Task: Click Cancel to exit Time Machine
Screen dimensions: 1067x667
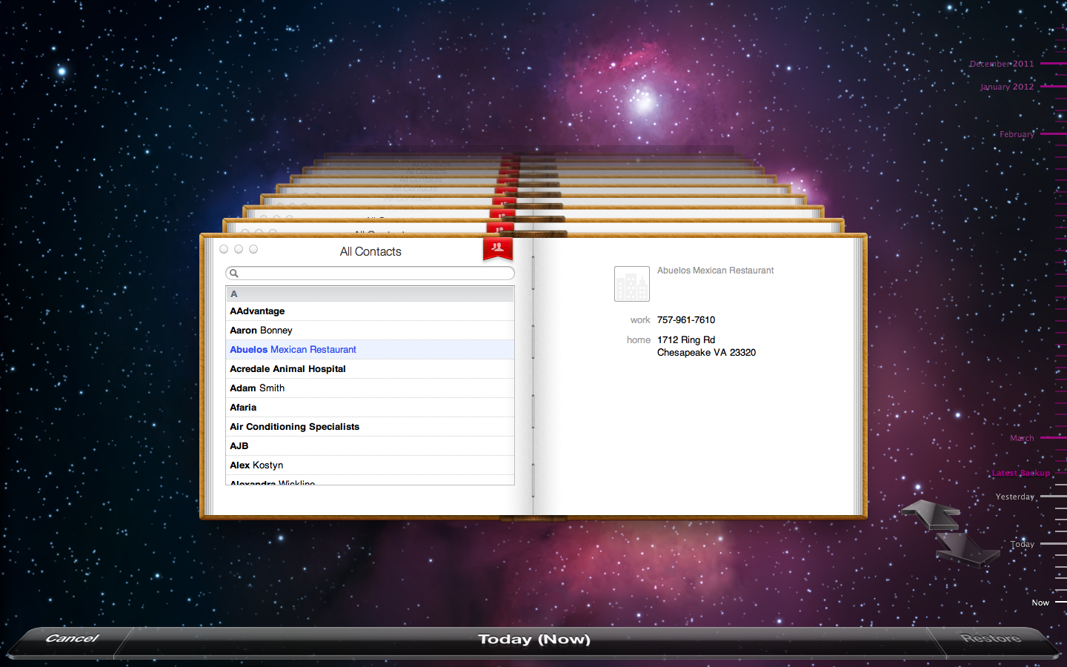Action: pos(72,639)
